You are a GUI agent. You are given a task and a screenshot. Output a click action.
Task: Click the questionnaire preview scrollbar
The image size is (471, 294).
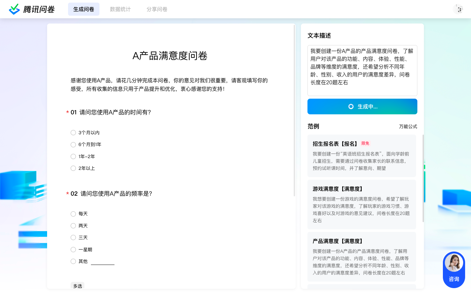click(294, 110)
